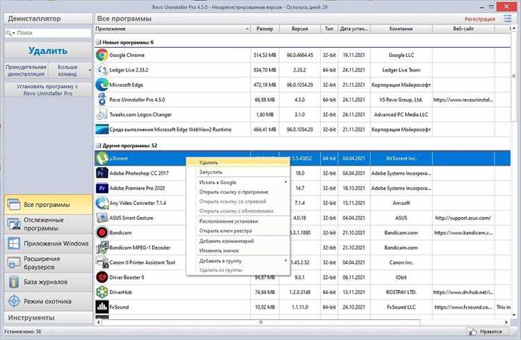The image size is (521, 340).
Task: Click the http://support.asus.com/ website cell
Action: click(x=463, y=218)
